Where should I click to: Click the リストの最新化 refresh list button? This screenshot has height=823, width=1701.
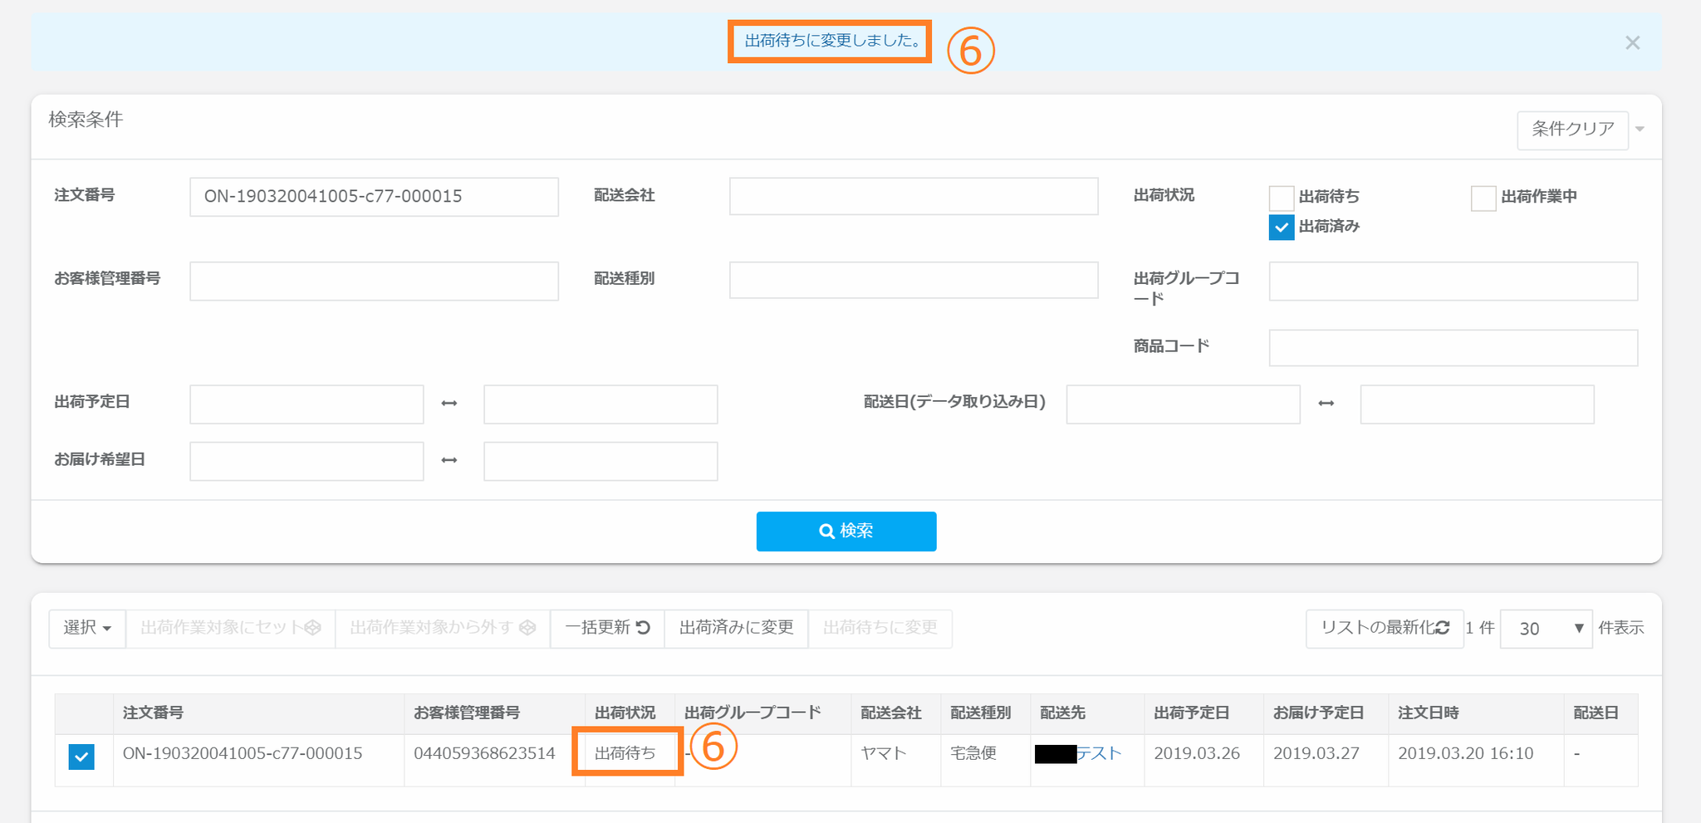click(x=1384, y=629)
